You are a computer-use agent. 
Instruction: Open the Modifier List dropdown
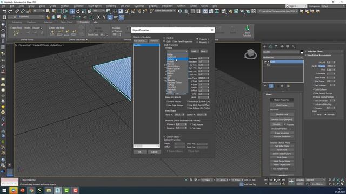(x=283, y=57)
